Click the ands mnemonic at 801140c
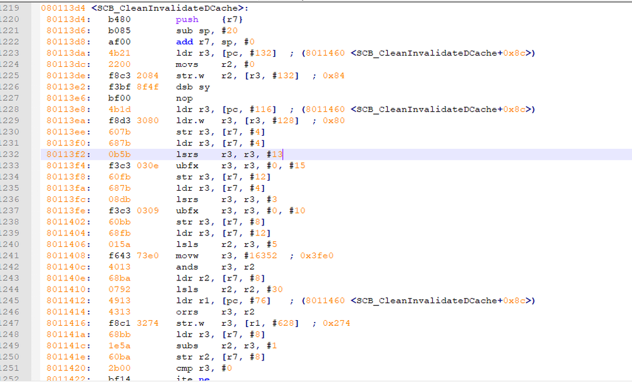Screen dimensions: 632x382 pos(187,267)
